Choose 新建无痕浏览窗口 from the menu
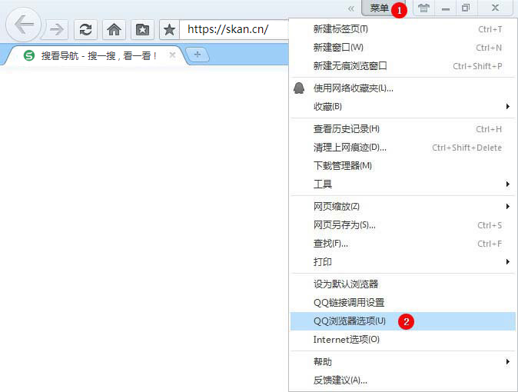The width and height of the screenshot is (518, 392). click(350, 66)
